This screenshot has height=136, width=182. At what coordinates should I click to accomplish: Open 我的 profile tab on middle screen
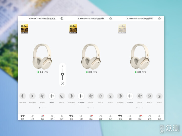(x=110, y=117)
